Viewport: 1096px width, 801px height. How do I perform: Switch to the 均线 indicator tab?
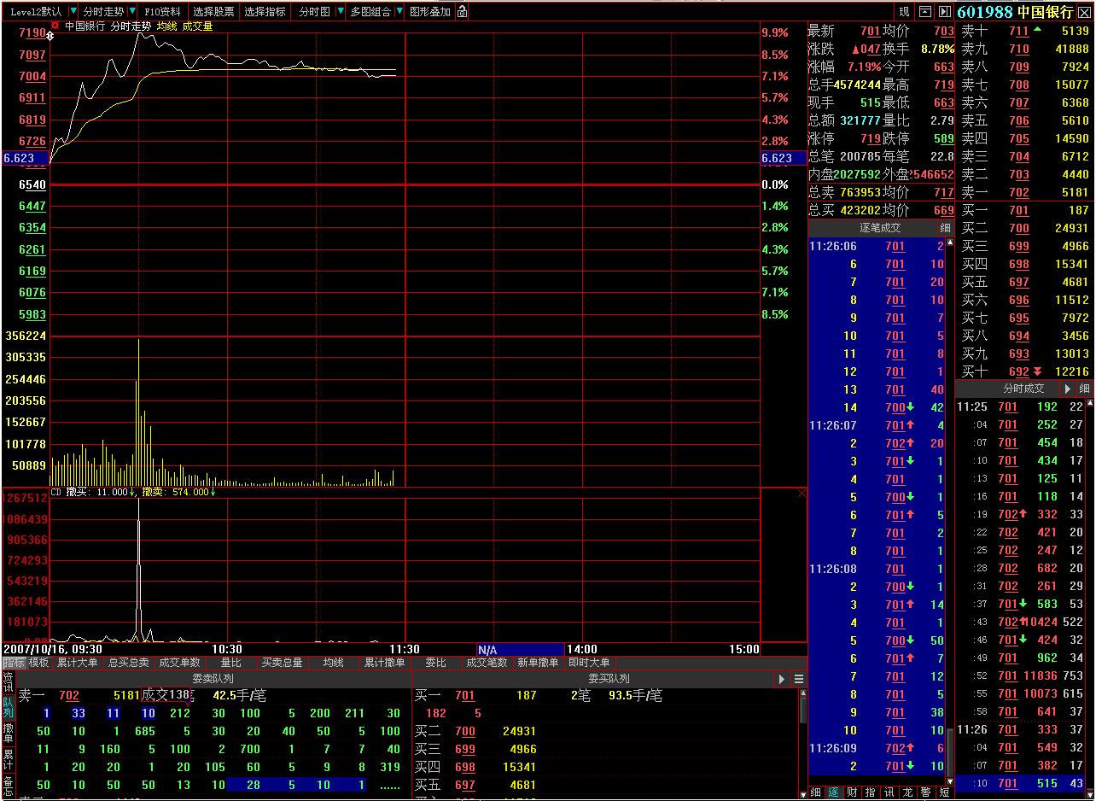[x=334, y=663]
